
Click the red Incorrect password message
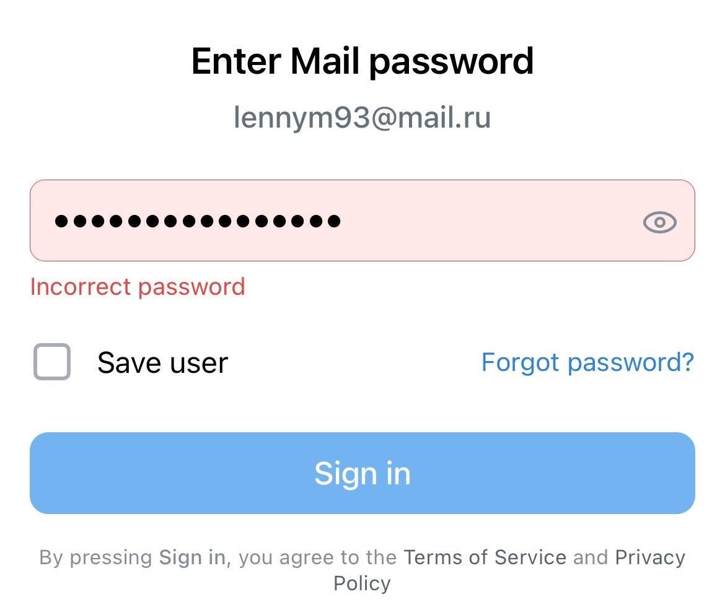(138, 287)
